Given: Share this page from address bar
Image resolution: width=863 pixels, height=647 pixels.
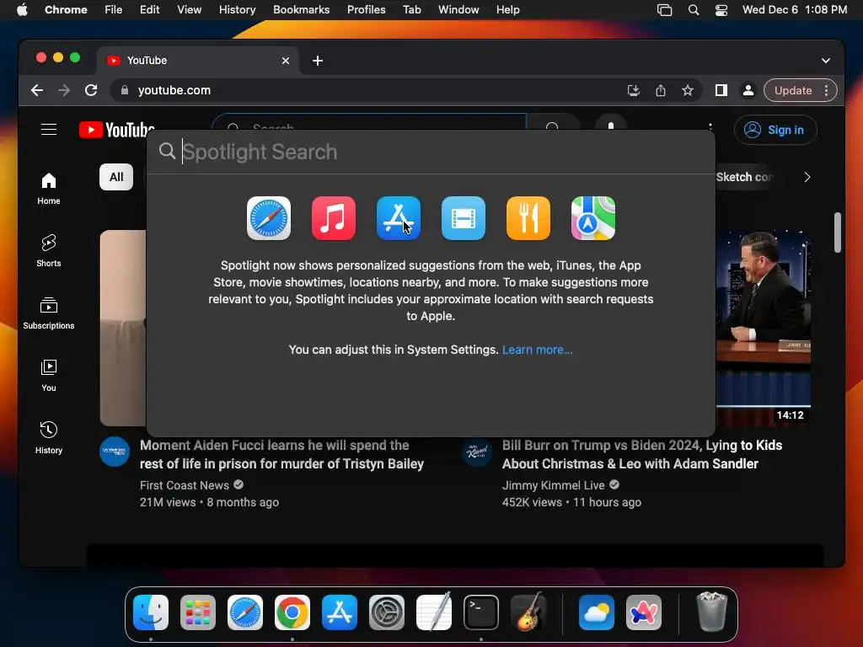Looking at the screenshot, I should 661,90.
